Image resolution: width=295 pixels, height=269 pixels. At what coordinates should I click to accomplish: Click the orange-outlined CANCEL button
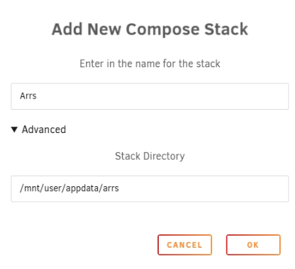point(184,245)
